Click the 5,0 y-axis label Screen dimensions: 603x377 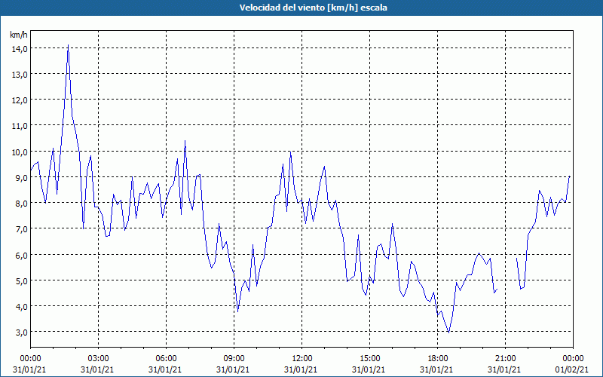click(22, 280)
